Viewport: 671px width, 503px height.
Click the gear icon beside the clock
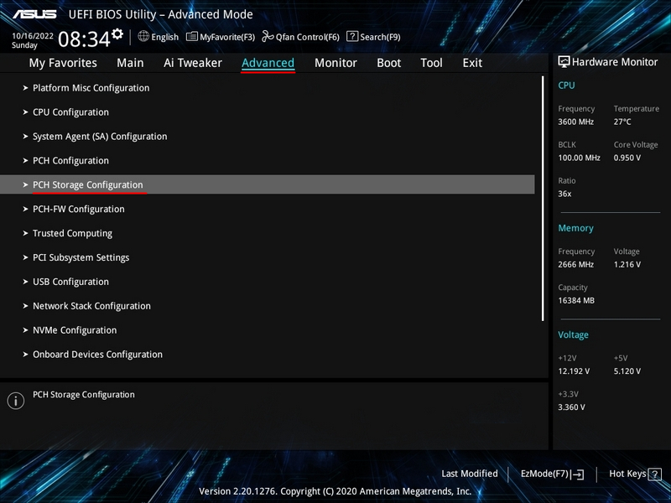coord(117,34)
